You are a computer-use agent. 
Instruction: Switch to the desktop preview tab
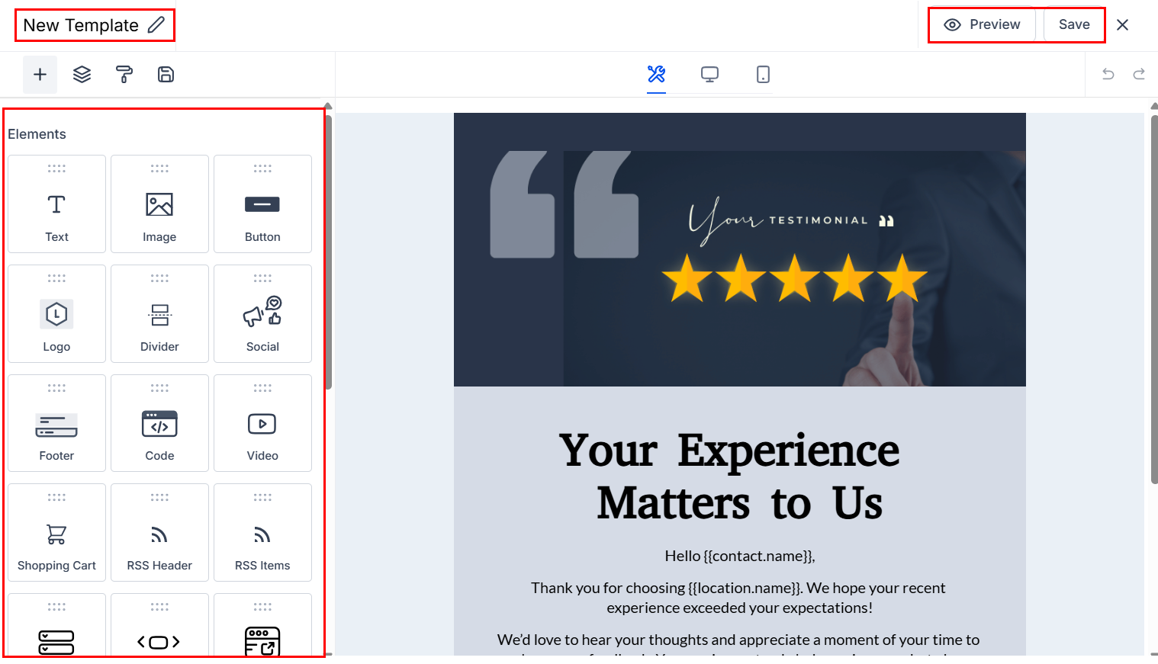pyautogui.click(x=709, y=75)
